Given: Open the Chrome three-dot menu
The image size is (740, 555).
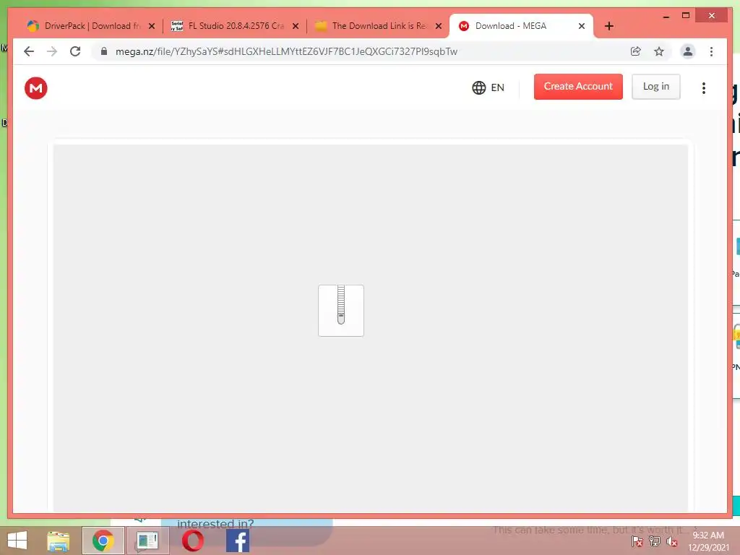Looking at the screenshot, I should coord(711,51).
